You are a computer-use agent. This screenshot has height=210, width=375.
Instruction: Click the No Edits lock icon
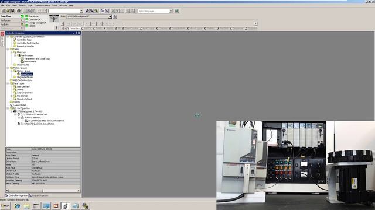pos(22,24)
